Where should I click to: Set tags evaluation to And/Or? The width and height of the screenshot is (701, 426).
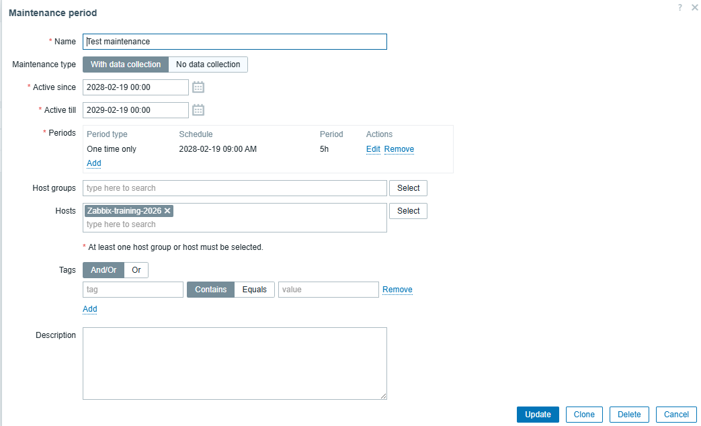pyautogui.click(x=104, y=270)
